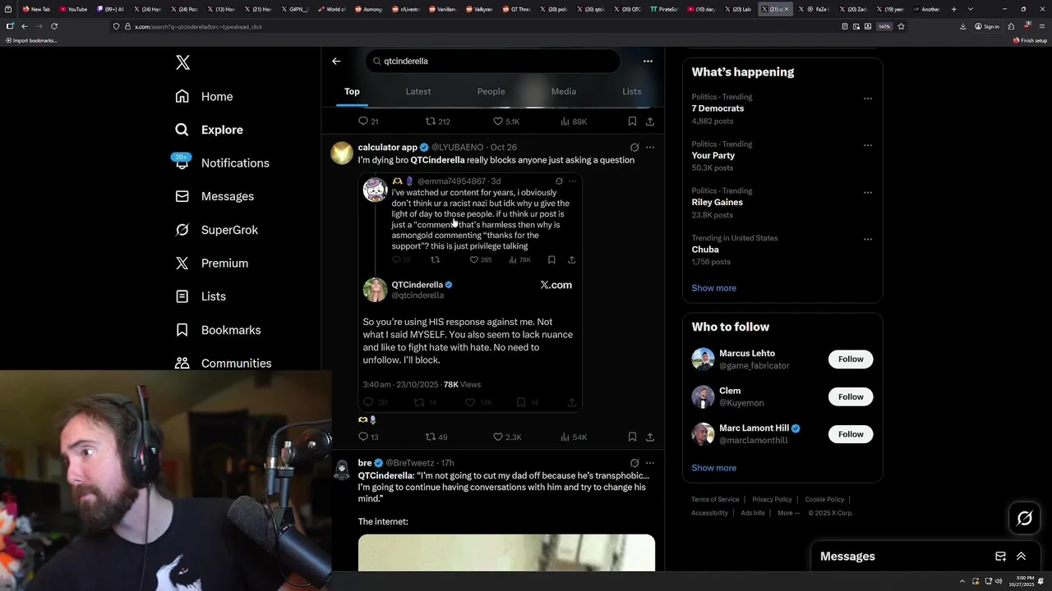Open bre profile avatar
1052x591 pixels.
(x=342, y=469)
